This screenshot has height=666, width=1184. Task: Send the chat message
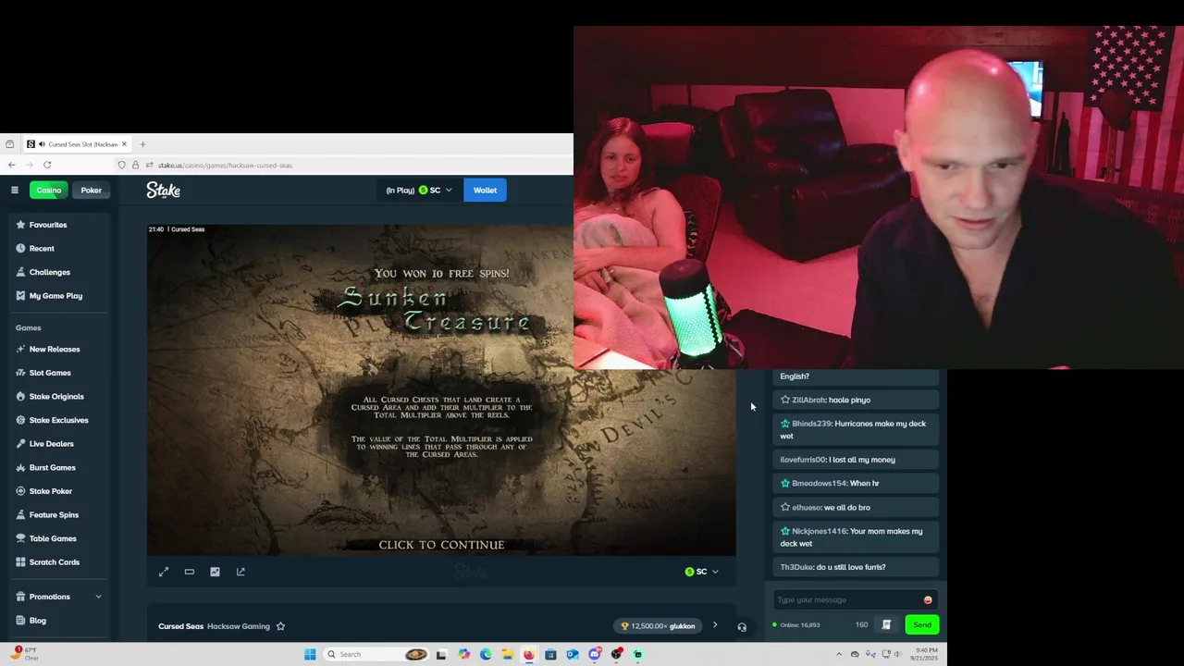[x=922, y=625]
